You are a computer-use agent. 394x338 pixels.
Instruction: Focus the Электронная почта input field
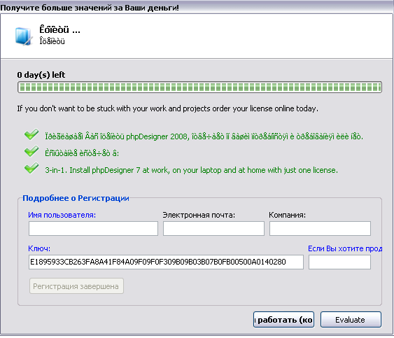(213, 228)
